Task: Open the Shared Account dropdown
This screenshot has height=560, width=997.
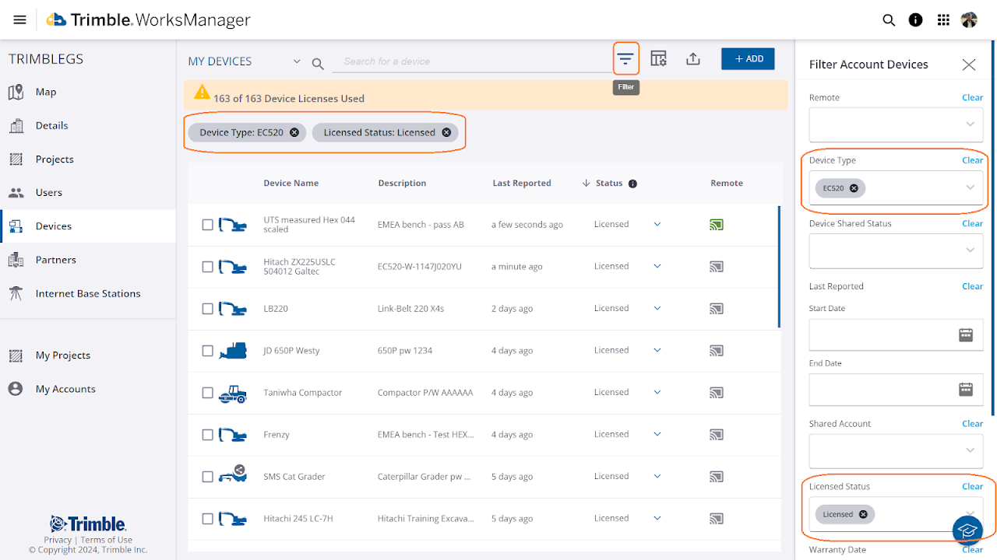Action: [x=896, y=450]
